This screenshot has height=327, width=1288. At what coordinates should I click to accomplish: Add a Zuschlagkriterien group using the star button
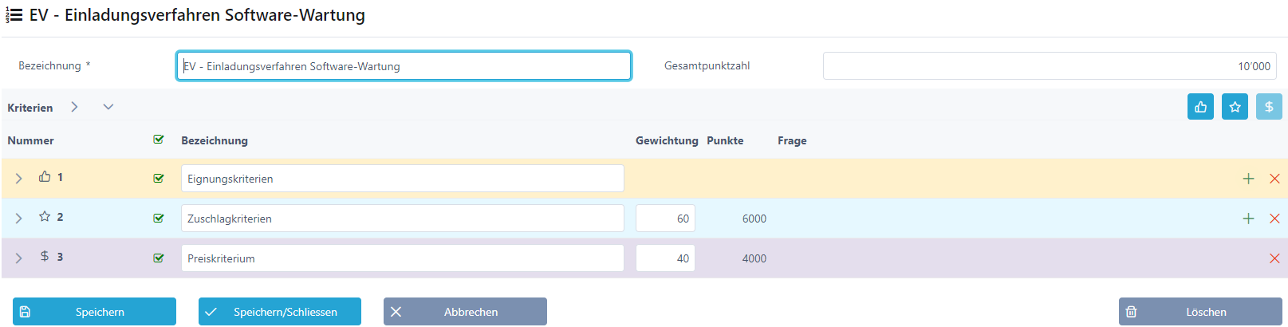pyautogui.click(x=1235, y=107)
